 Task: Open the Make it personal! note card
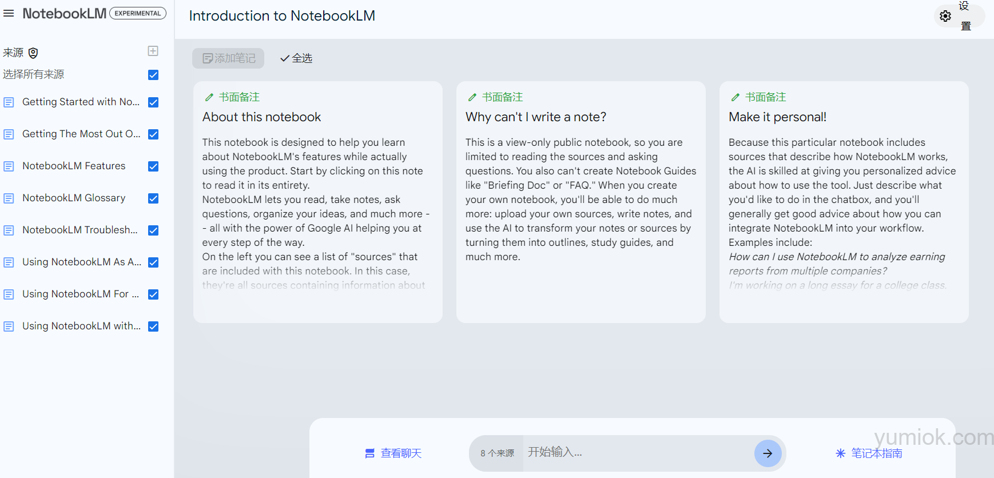click(x=844, y=202)
